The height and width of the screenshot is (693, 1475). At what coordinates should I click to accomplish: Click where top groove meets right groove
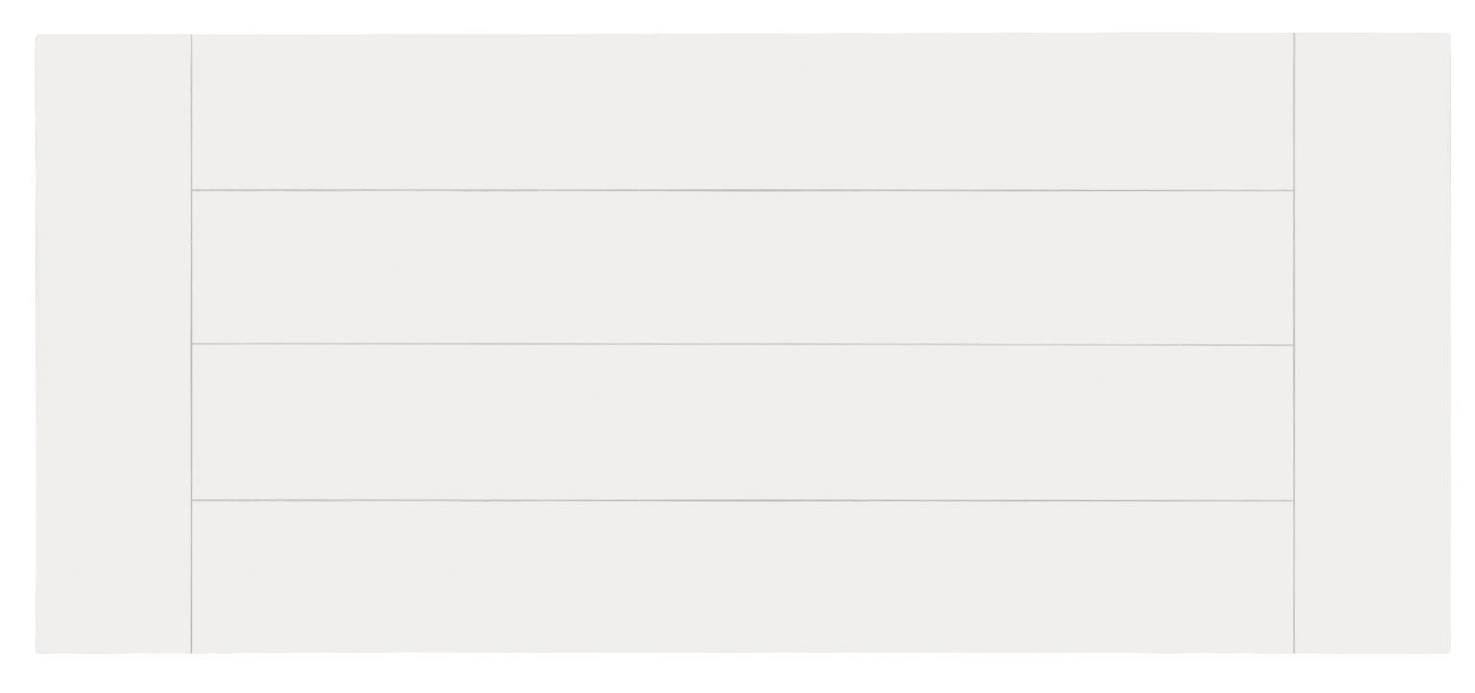(x=1294, y=191)
